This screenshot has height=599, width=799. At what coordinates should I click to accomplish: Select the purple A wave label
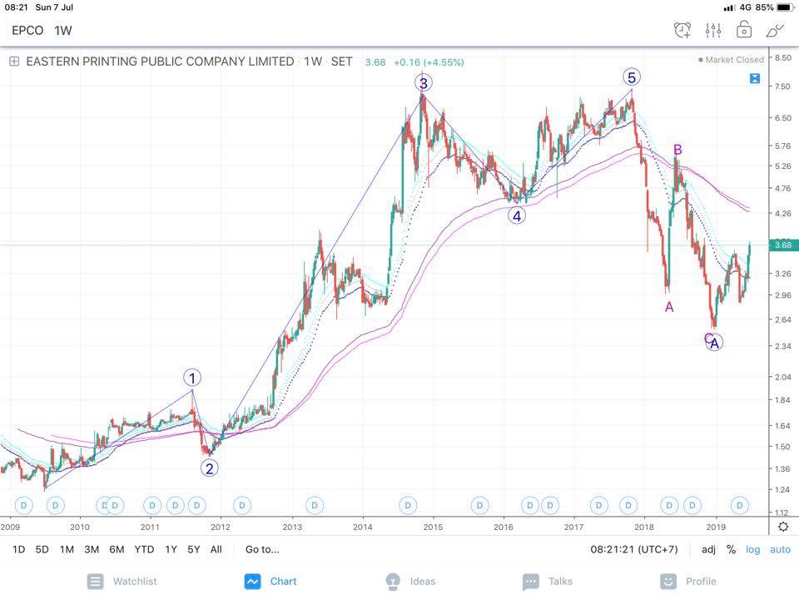[x=669, y=307]
